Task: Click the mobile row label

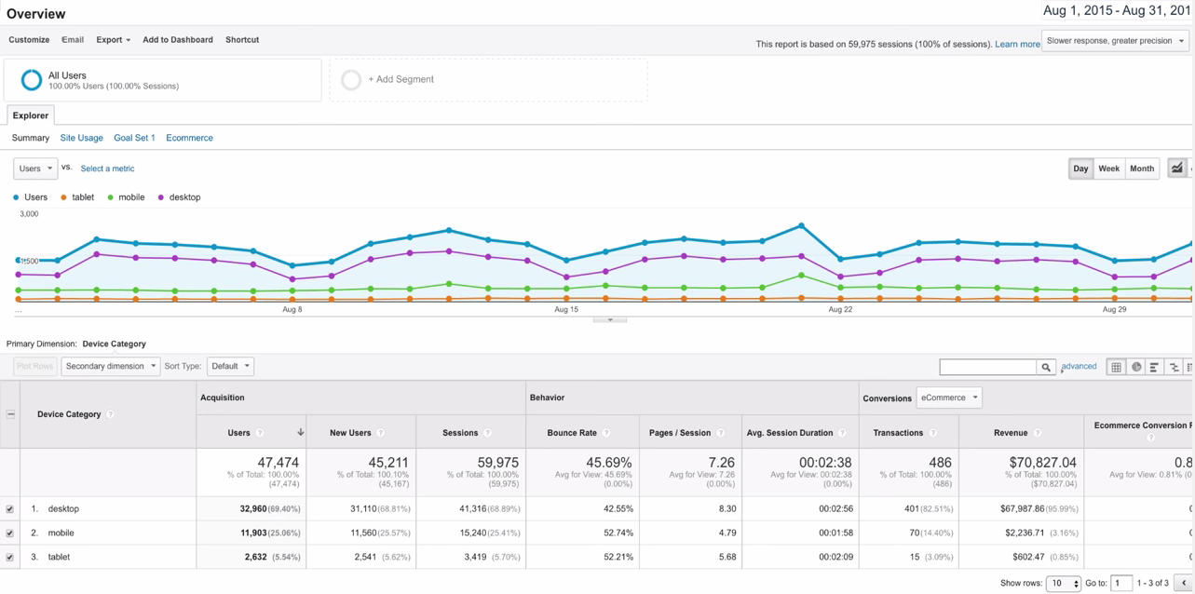Action: coord(61,533)
